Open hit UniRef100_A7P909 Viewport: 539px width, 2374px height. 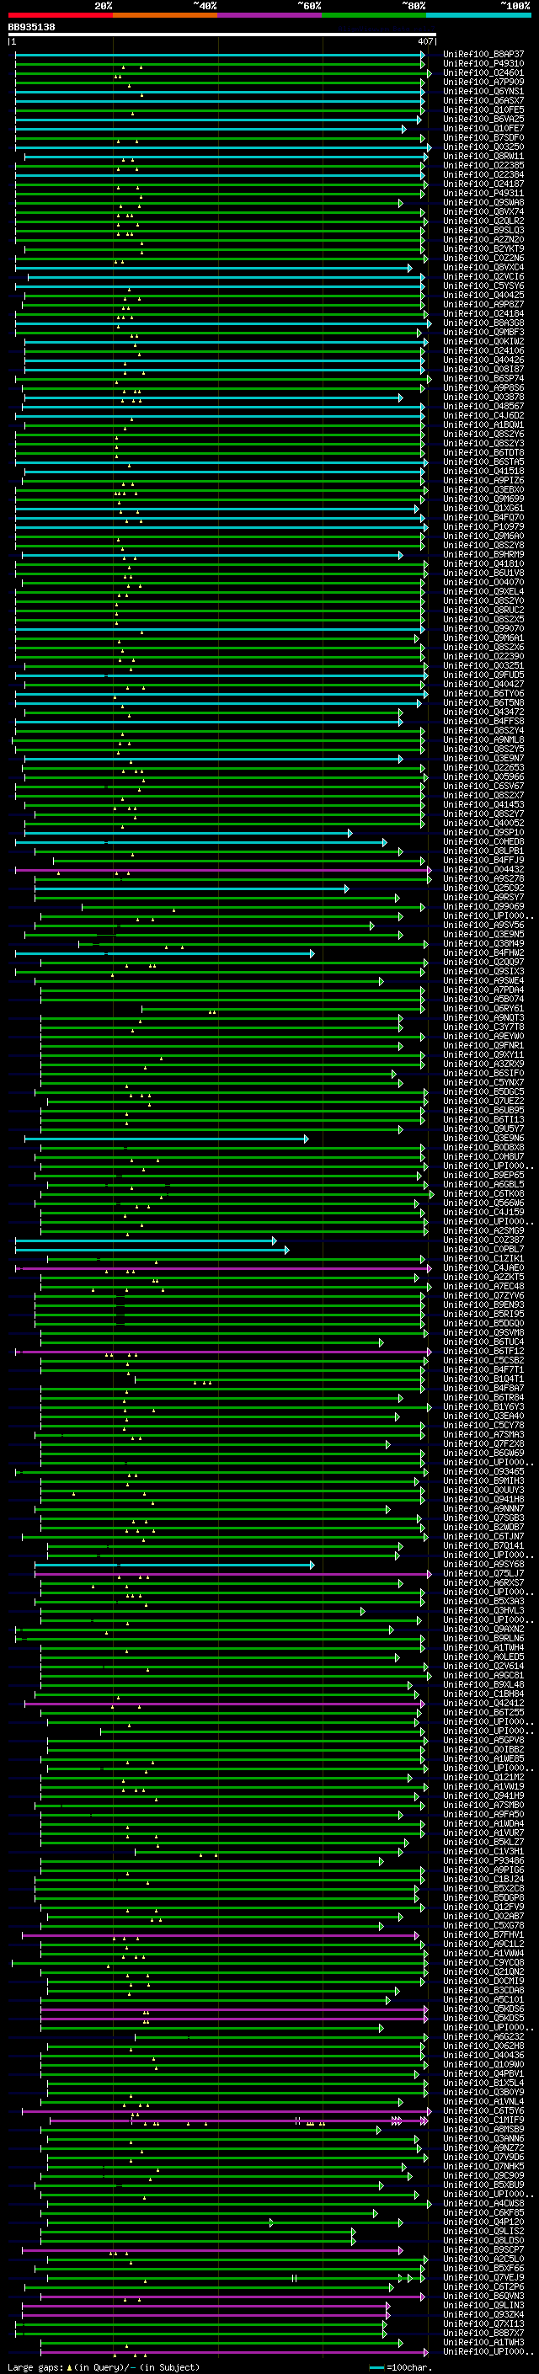[x=483, y=82]
